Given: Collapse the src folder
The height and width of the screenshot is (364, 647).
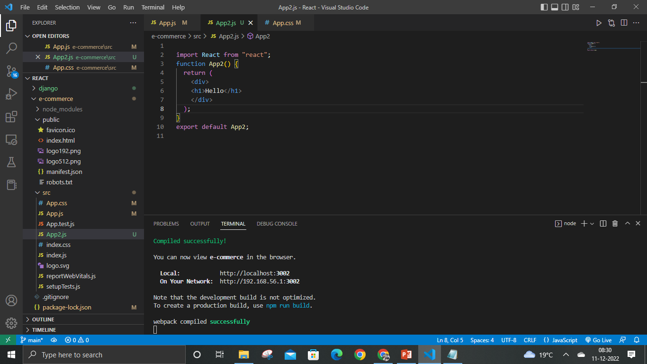Looking at the screenshot, I should tap(83, 192).
